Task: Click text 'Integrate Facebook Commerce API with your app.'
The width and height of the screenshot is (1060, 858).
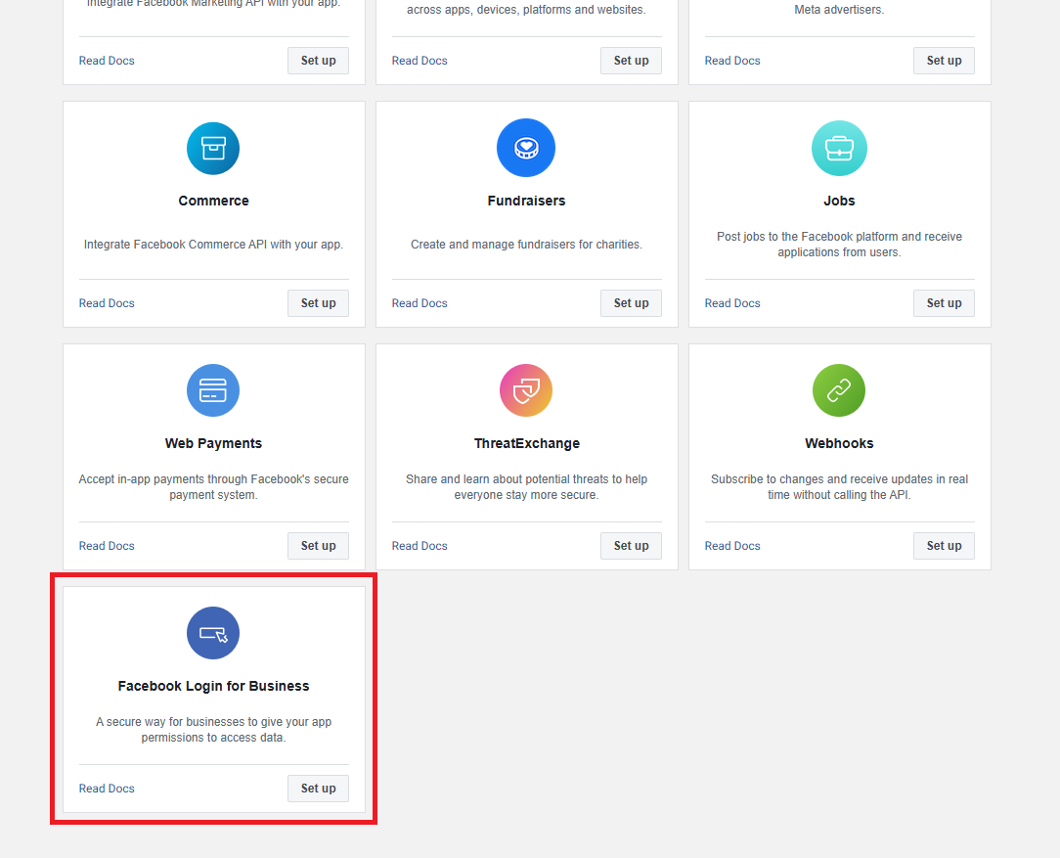Action: coord(213,244)
